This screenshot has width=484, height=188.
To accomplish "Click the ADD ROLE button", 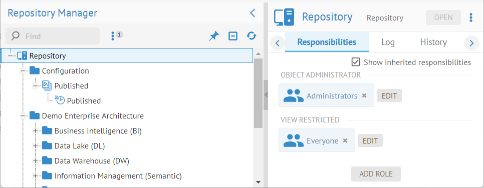I will (376, 174).
